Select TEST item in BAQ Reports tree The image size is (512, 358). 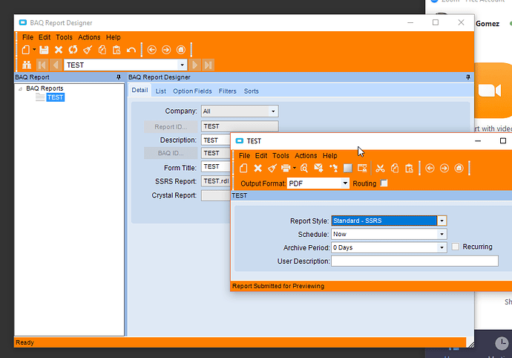pos(55,97)
